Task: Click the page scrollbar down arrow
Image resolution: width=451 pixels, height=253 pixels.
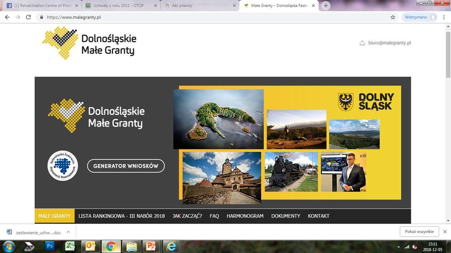Action: pyautogui.click(x=448, y=221)
